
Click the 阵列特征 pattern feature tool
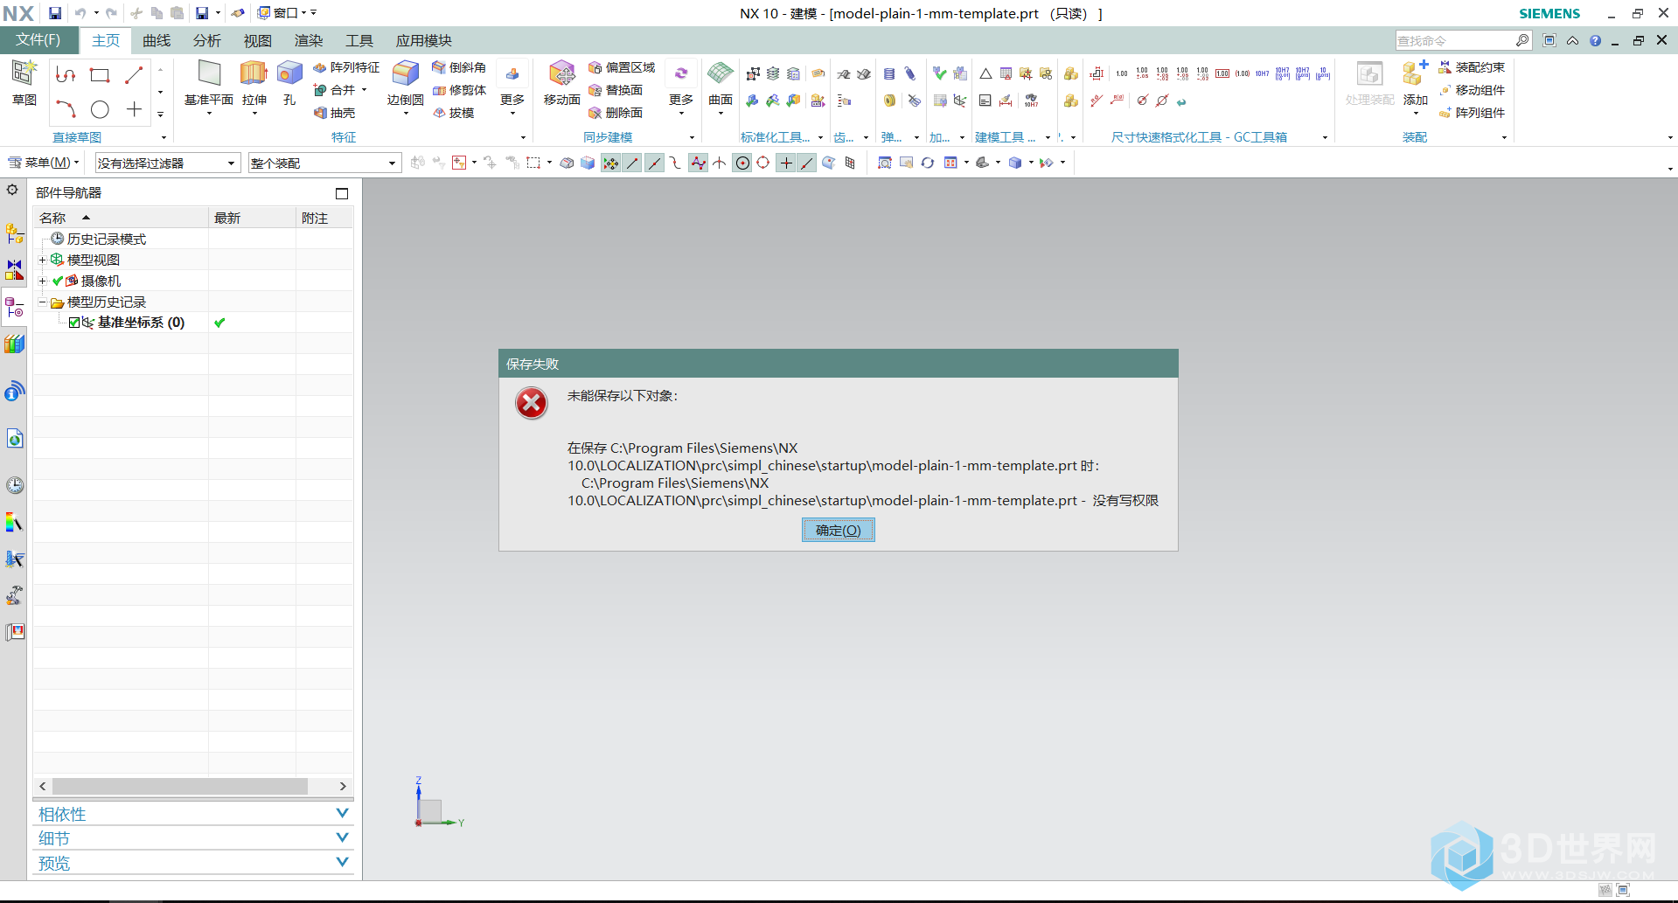(x=346, y=67)
